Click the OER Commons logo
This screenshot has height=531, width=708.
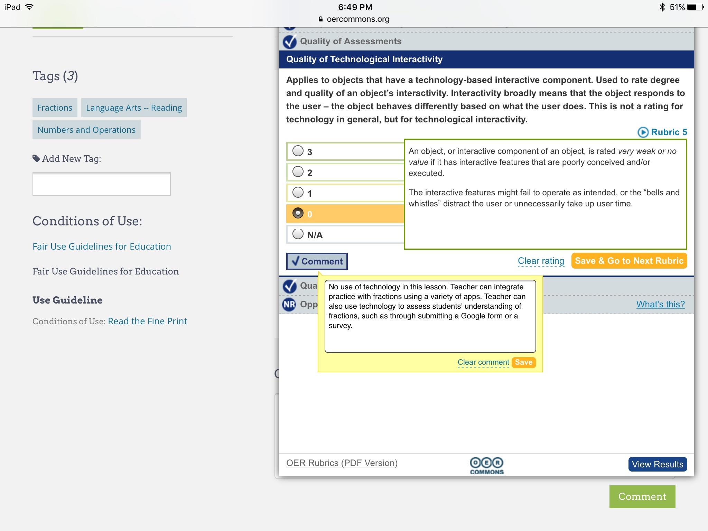point(486,465)
